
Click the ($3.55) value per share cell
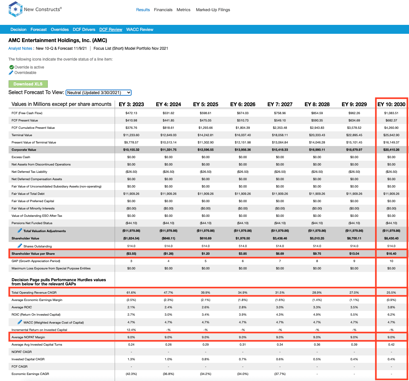131,253
